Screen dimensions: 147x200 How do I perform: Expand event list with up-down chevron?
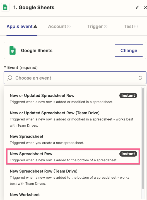point(140,78)
